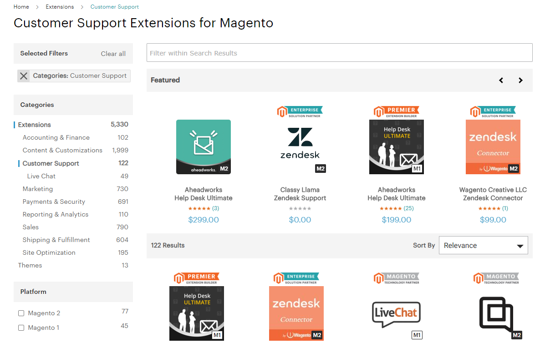545x343 pixels.
Task: Open Wagento Creative LLC Zendesk Connector title
Action: pos(493,194)
